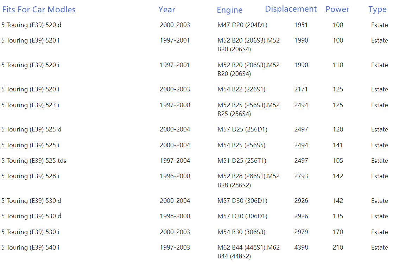This screenshot has width=394, height=264.
Task: Click the "5 Touring (E39) 525 tds" model entry
Action: (34, 161)
